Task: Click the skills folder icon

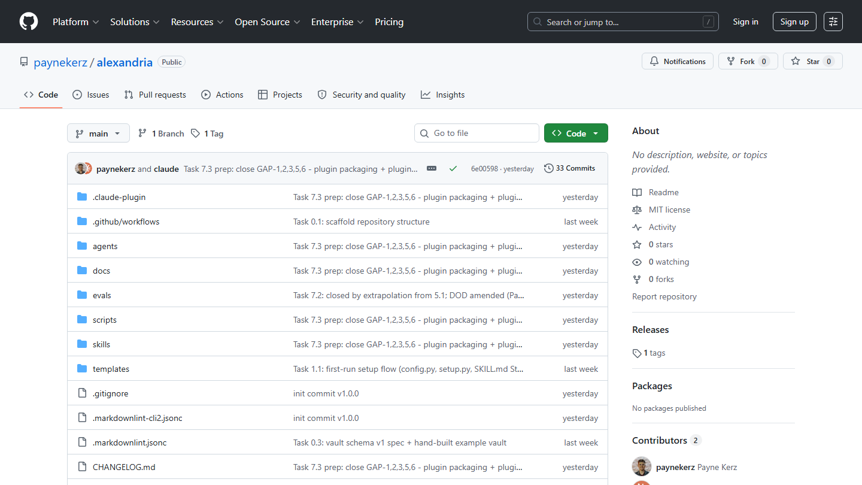Action: 82,344
